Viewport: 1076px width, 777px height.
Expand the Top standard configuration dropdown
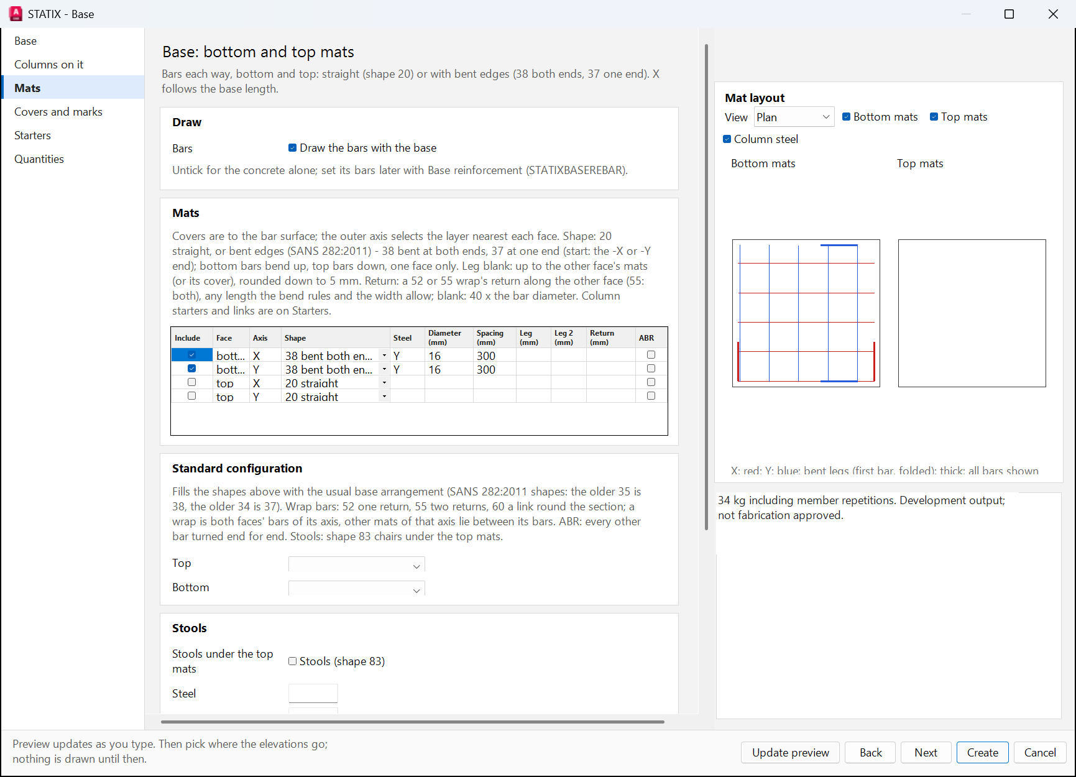[x=356, y=564]
